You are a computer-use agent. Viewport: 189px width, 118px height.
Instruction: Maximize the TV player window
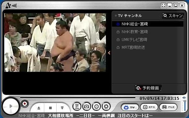[x=176, y=6]
